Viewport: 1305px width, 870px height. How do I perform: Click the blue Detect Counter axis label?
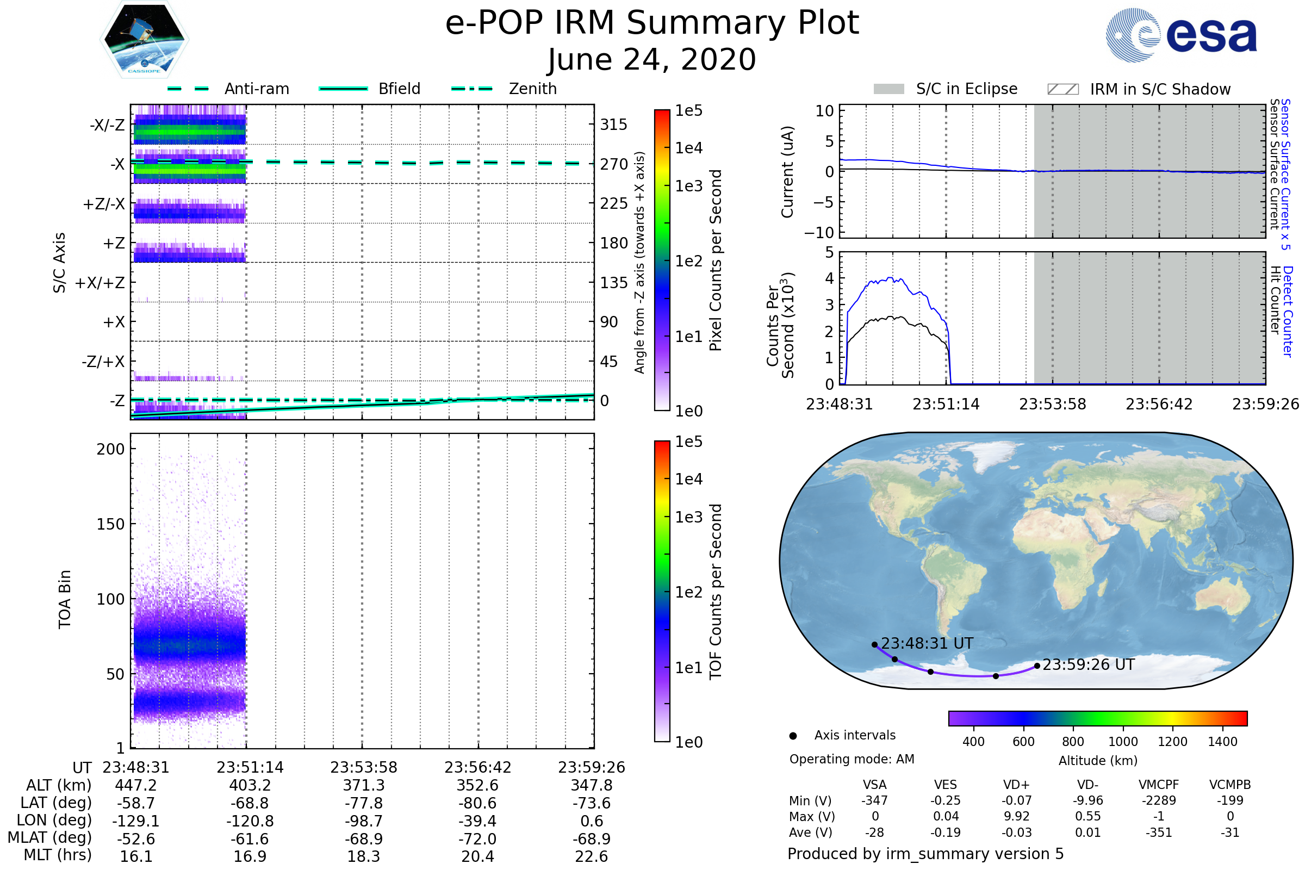point(1288,312)
